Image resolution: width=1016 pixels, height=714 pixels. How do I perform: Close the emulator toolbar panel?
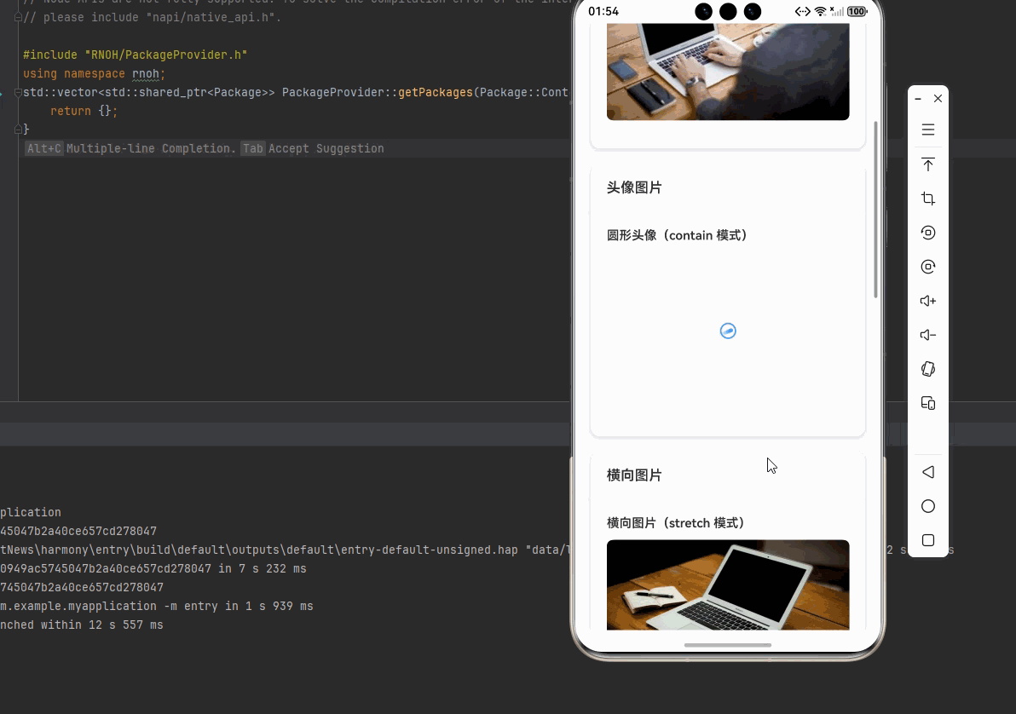938,99
